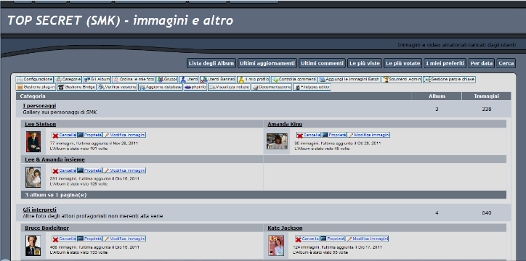The width and height of the screenshot is (526, 261).
Task: Go to Le più votate menu item
Action: (402, 63)
